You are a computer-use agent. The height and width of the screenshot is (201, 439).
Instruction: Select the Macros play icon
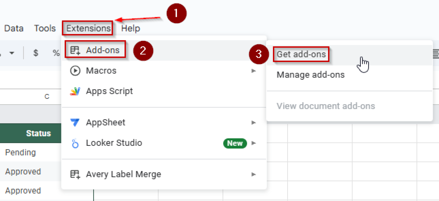(x=75, y=71)
